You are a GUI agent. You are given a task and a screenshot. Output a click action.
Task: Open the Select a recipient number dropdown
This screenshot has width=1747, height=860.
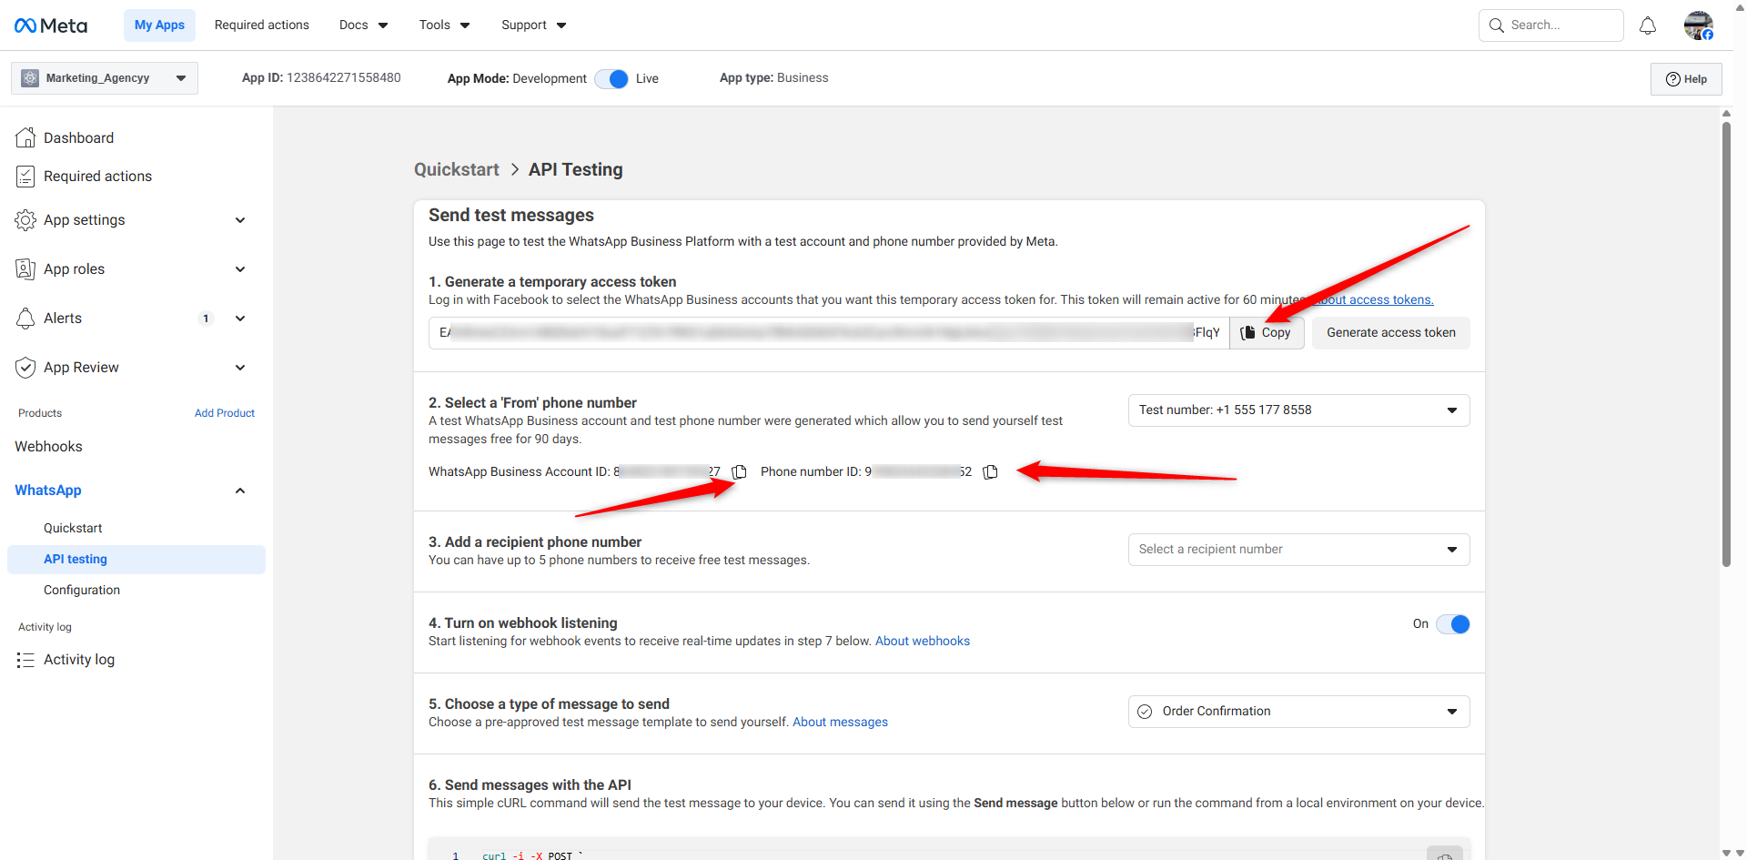(1298, 550)
